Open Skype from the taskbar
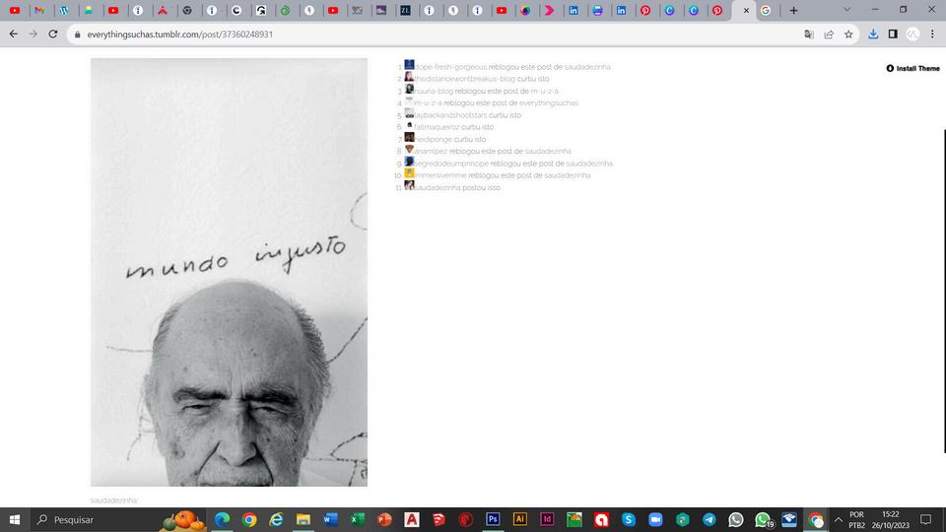The image size is (946, 532). [x=629, y=519]
